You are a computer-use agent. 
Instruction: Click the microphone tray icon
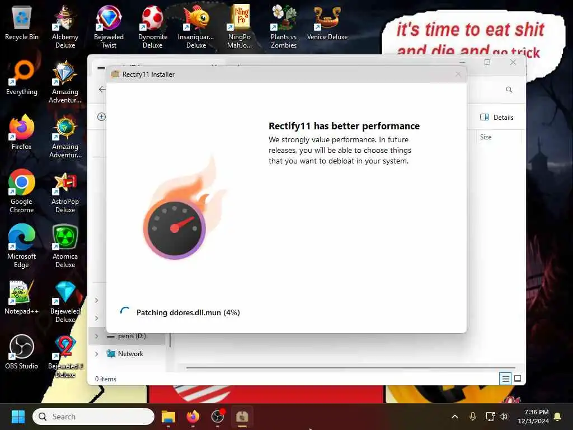click(472, 417)
